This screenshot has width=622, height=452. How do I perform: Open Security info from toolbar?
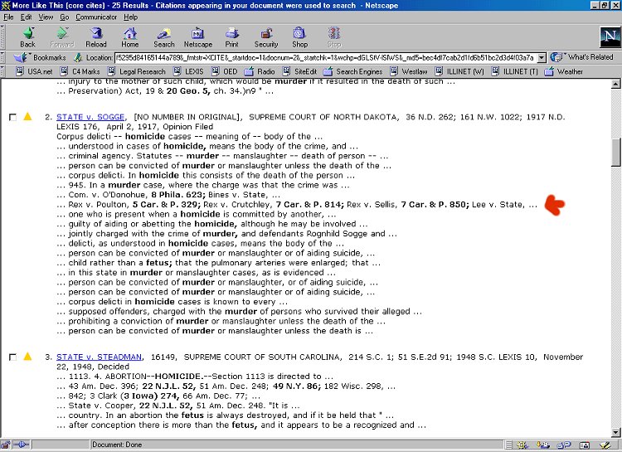(266, 37)
